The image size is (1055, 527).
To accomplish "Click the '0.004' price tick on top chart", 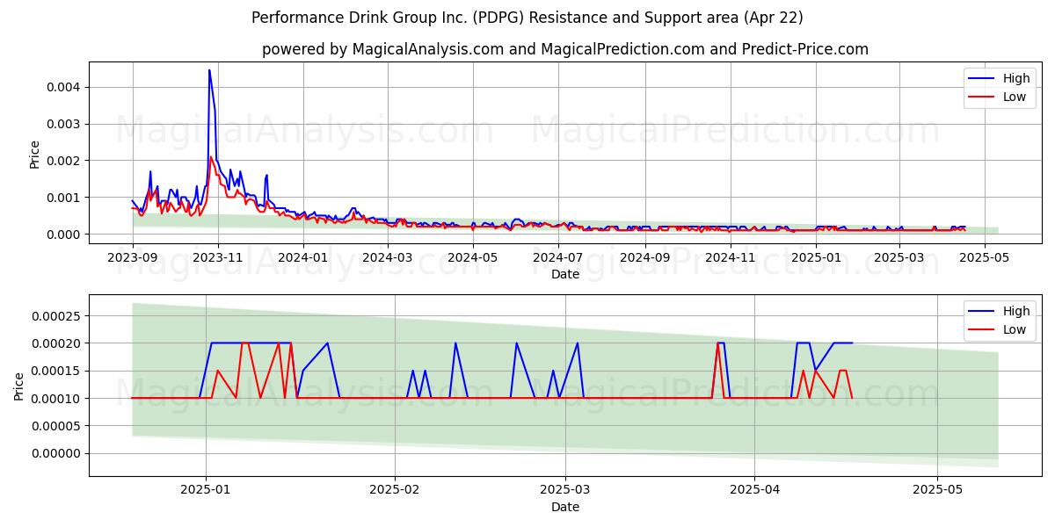I will pos(64,87).
